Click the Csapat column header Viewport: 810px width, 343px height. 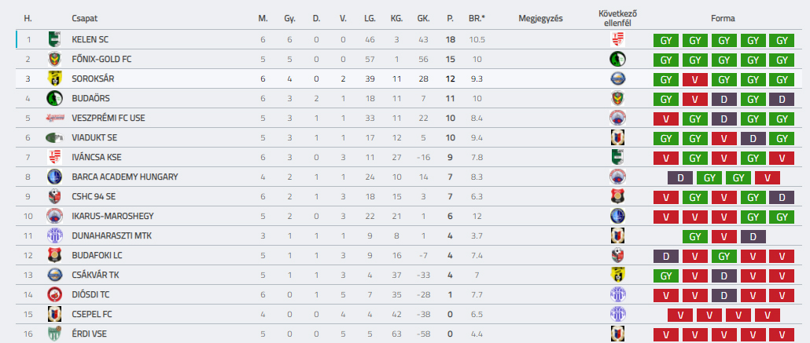coord(84,18)
